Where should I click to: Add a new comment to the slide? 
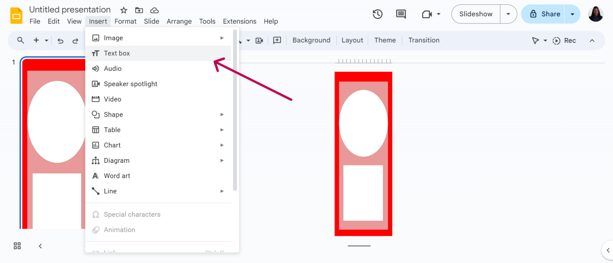click(277, 40)
